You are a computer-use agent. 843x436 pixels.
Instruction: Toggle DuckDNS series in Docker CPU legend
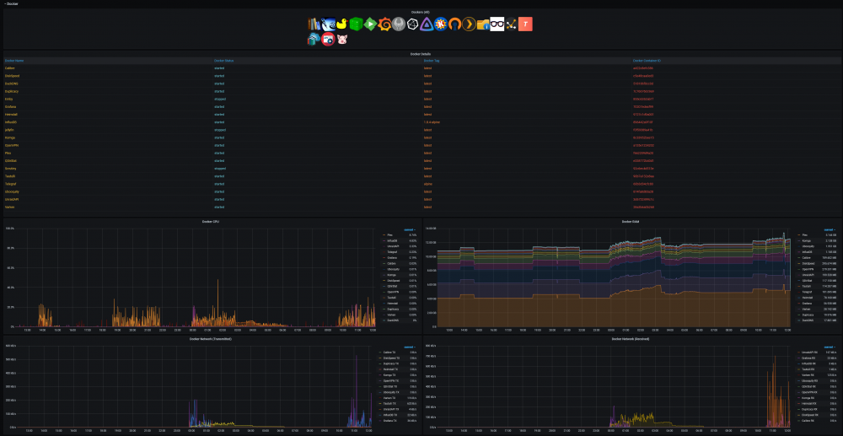point(392,320)
